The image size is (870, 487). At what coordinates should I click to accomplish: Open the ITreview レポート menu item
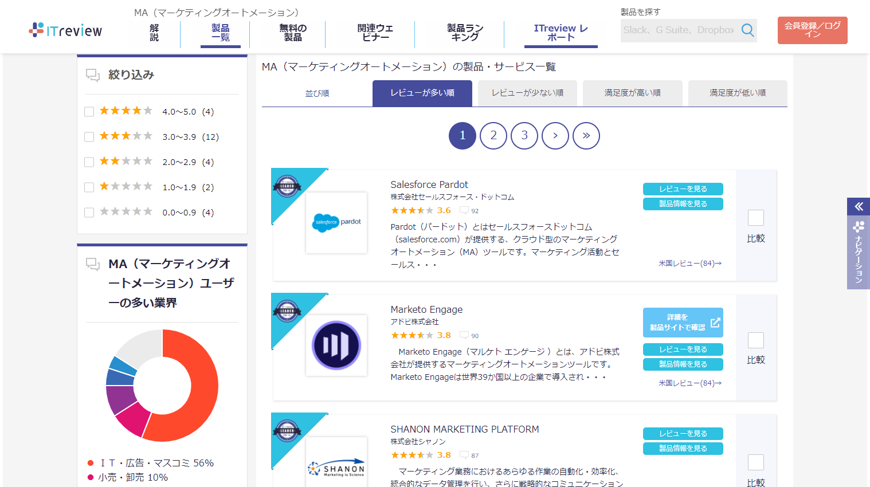(x=561, y=33)
